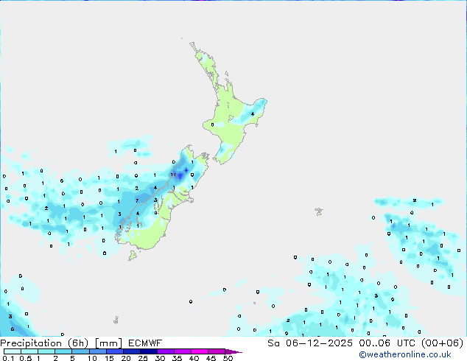Click the legend label "0.5"
467x361 pixels.
26,358
